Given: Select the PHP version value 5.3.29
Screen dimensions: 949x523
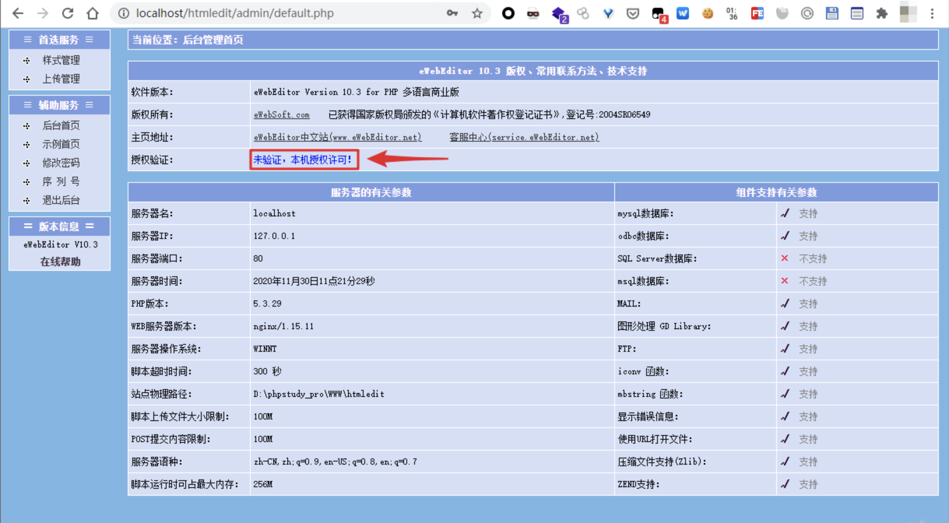Looking at the screenshot, I should click(267, 304).
